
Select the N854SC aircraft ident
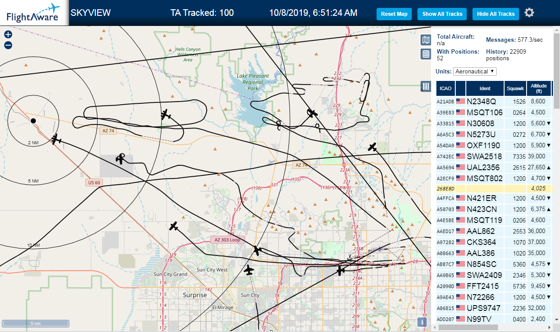point(481,264)
